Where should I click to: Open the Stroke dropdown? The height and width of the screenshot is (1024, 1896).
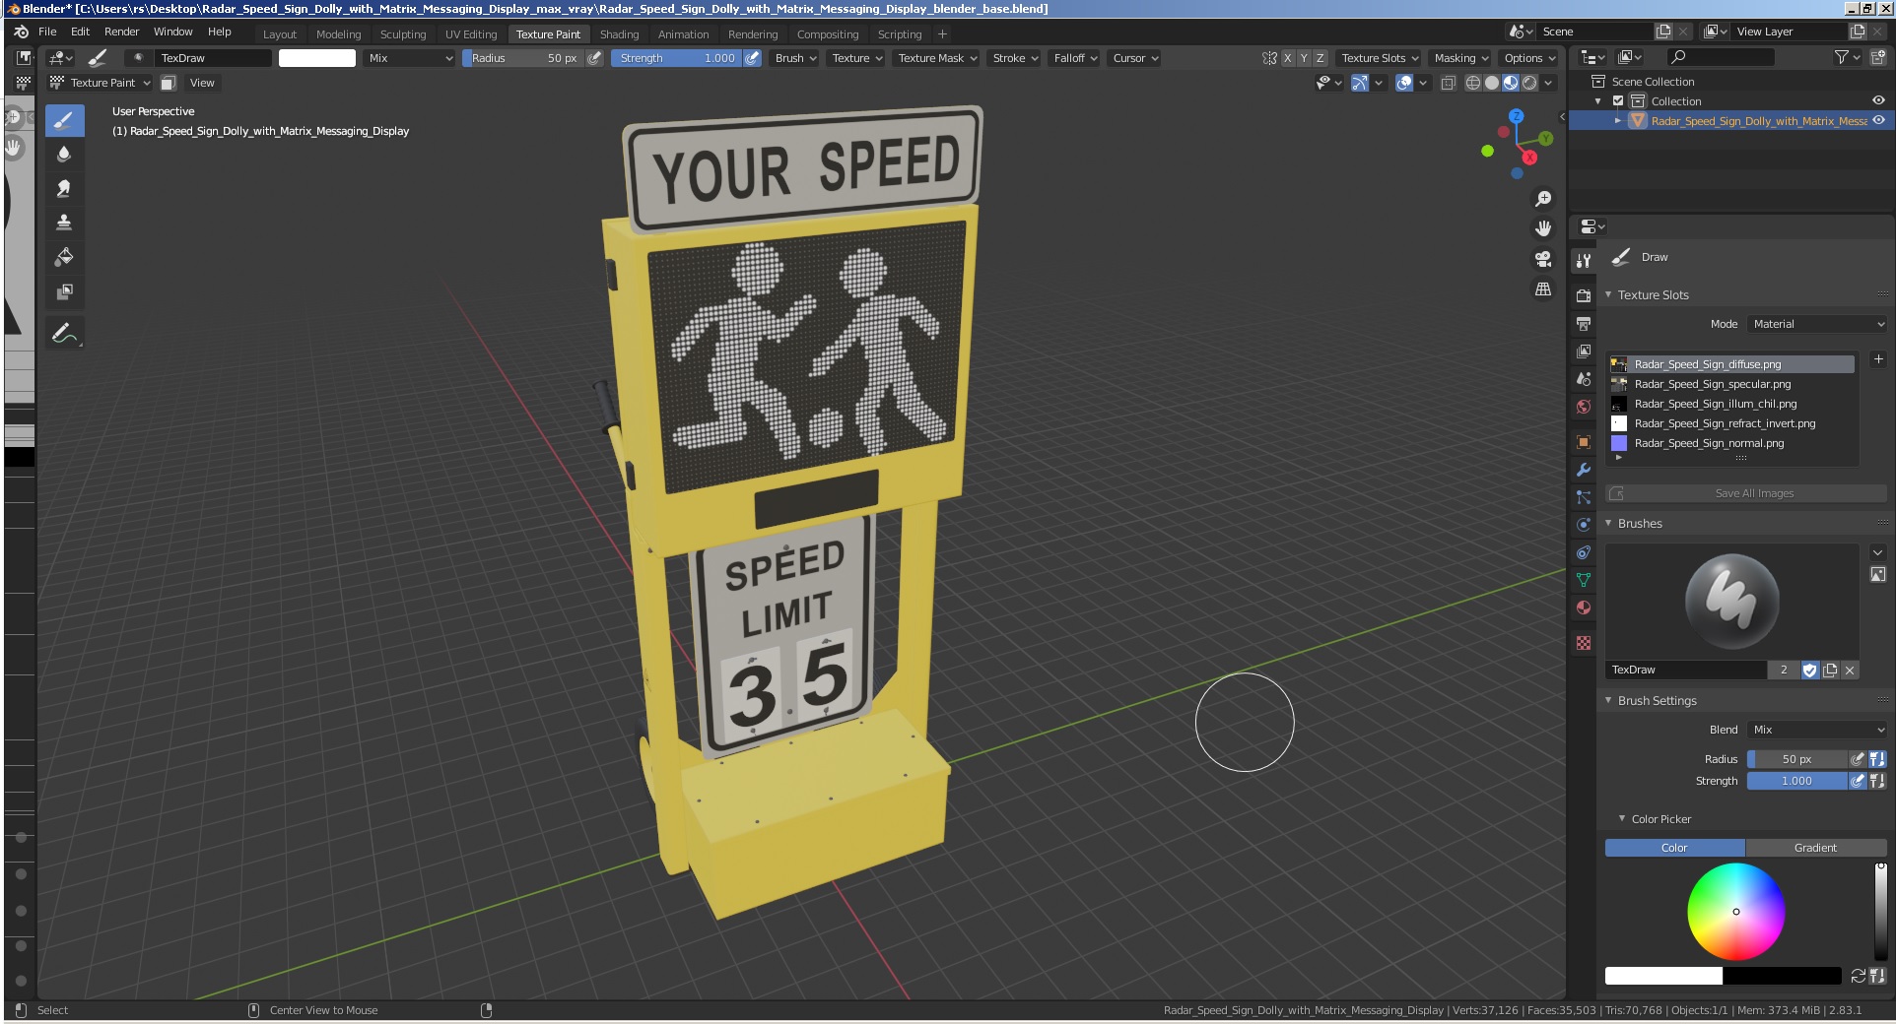1015,58
